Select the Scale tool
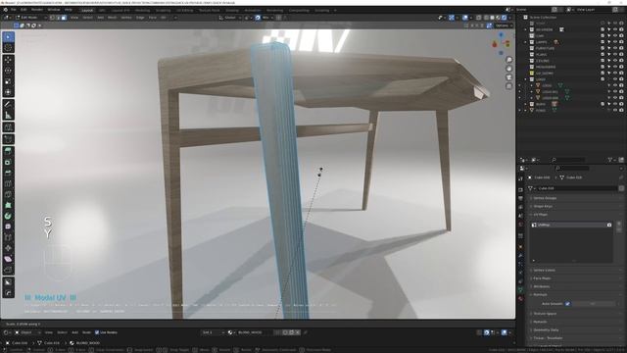Screen dimensions: 627x353 [9, 81]
